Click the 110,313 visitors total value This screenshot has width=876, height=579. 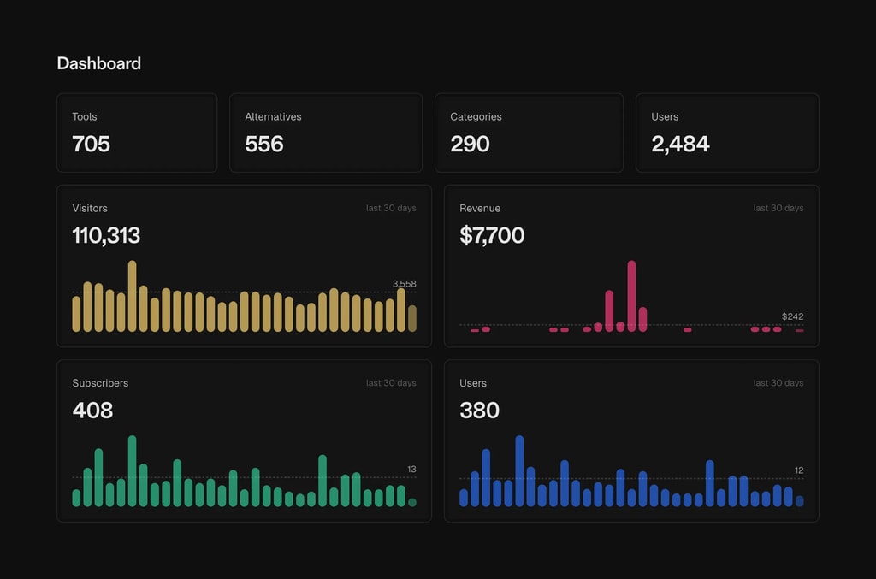105,236
